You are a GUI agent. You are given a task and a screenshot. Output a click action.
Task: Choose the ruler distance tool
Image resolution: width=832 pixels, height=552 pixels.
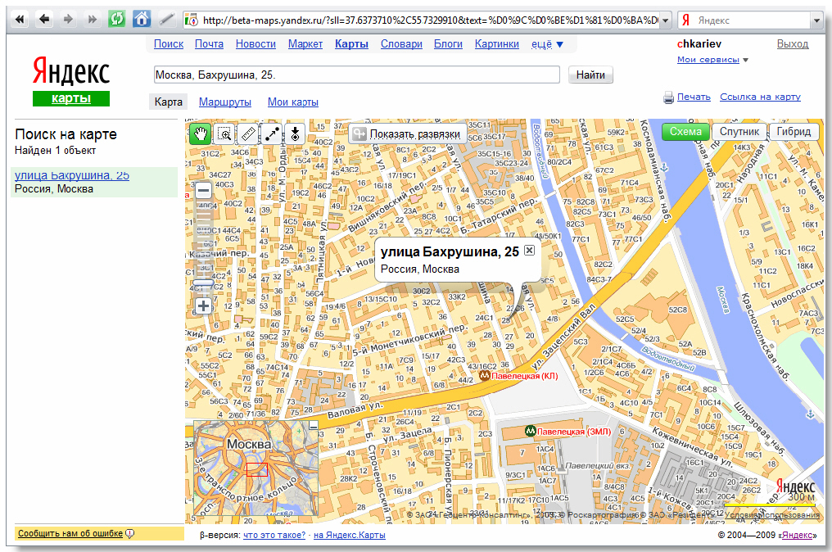[x=248, y=133]
